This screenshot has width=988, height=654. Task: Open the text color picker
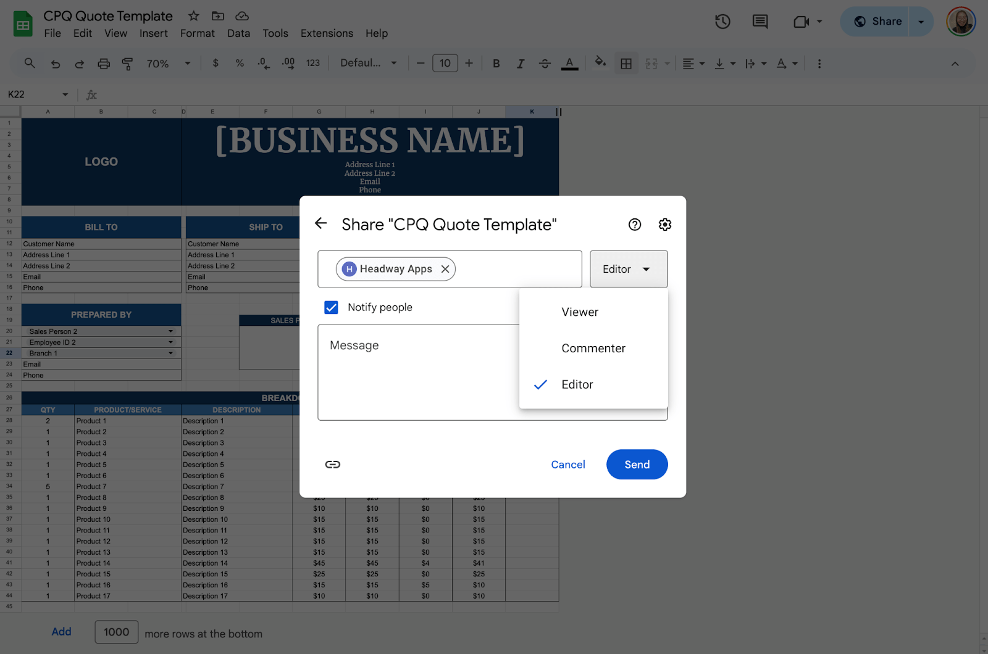[x=569, y=64]
